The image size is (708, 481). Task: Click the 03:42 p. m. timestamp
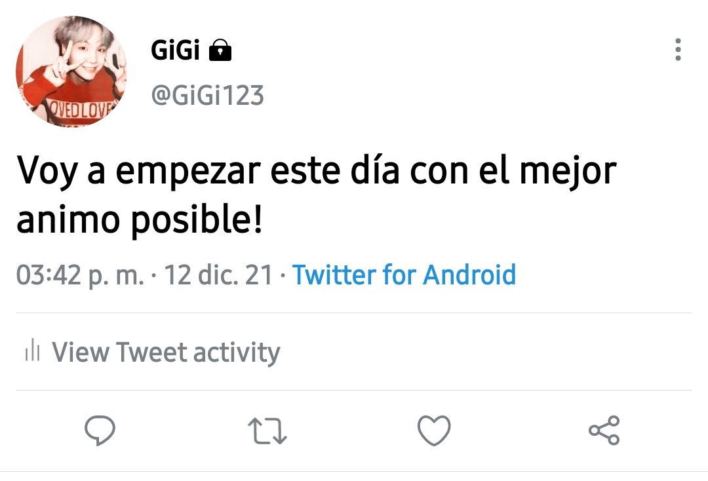[x=81, y=275]
